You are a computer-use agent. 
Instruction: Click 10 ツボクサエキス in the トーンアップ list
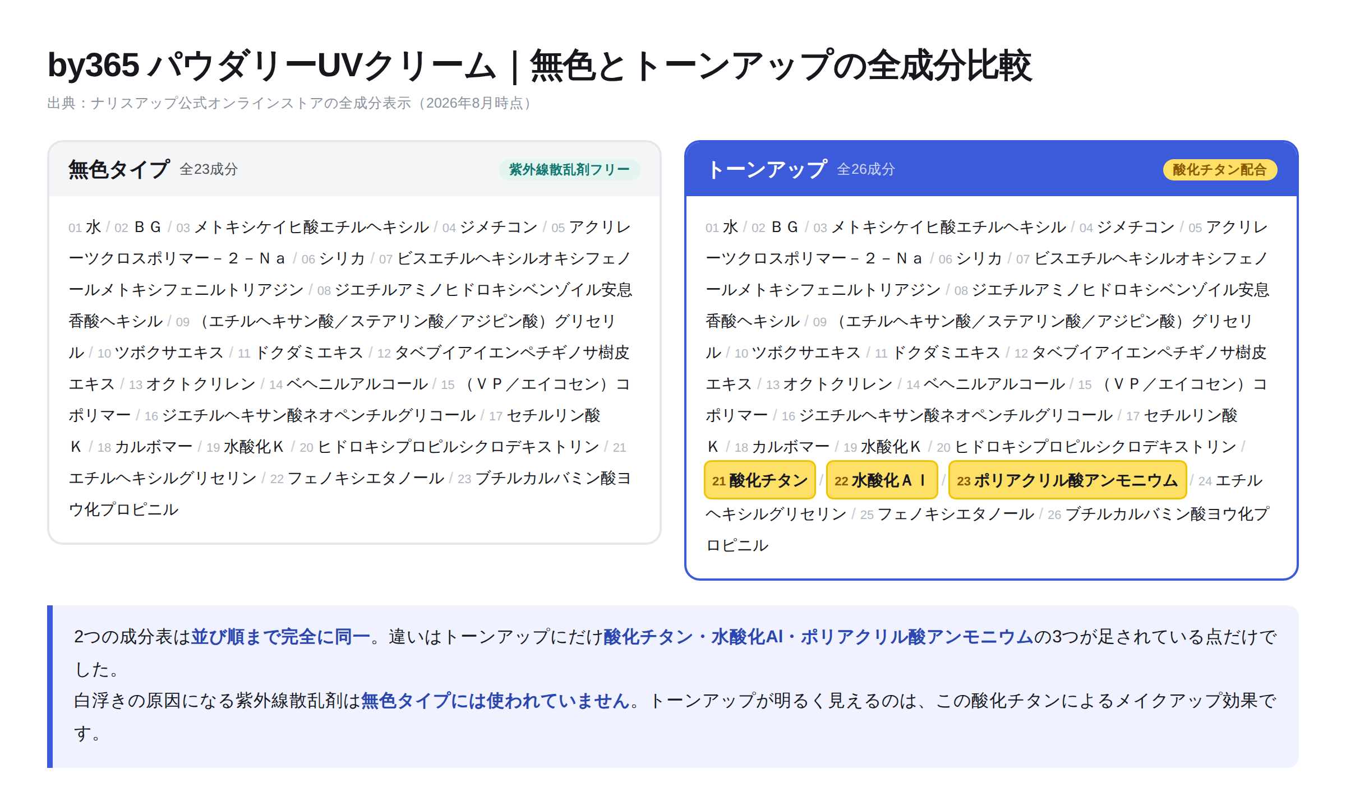point(798,353)
